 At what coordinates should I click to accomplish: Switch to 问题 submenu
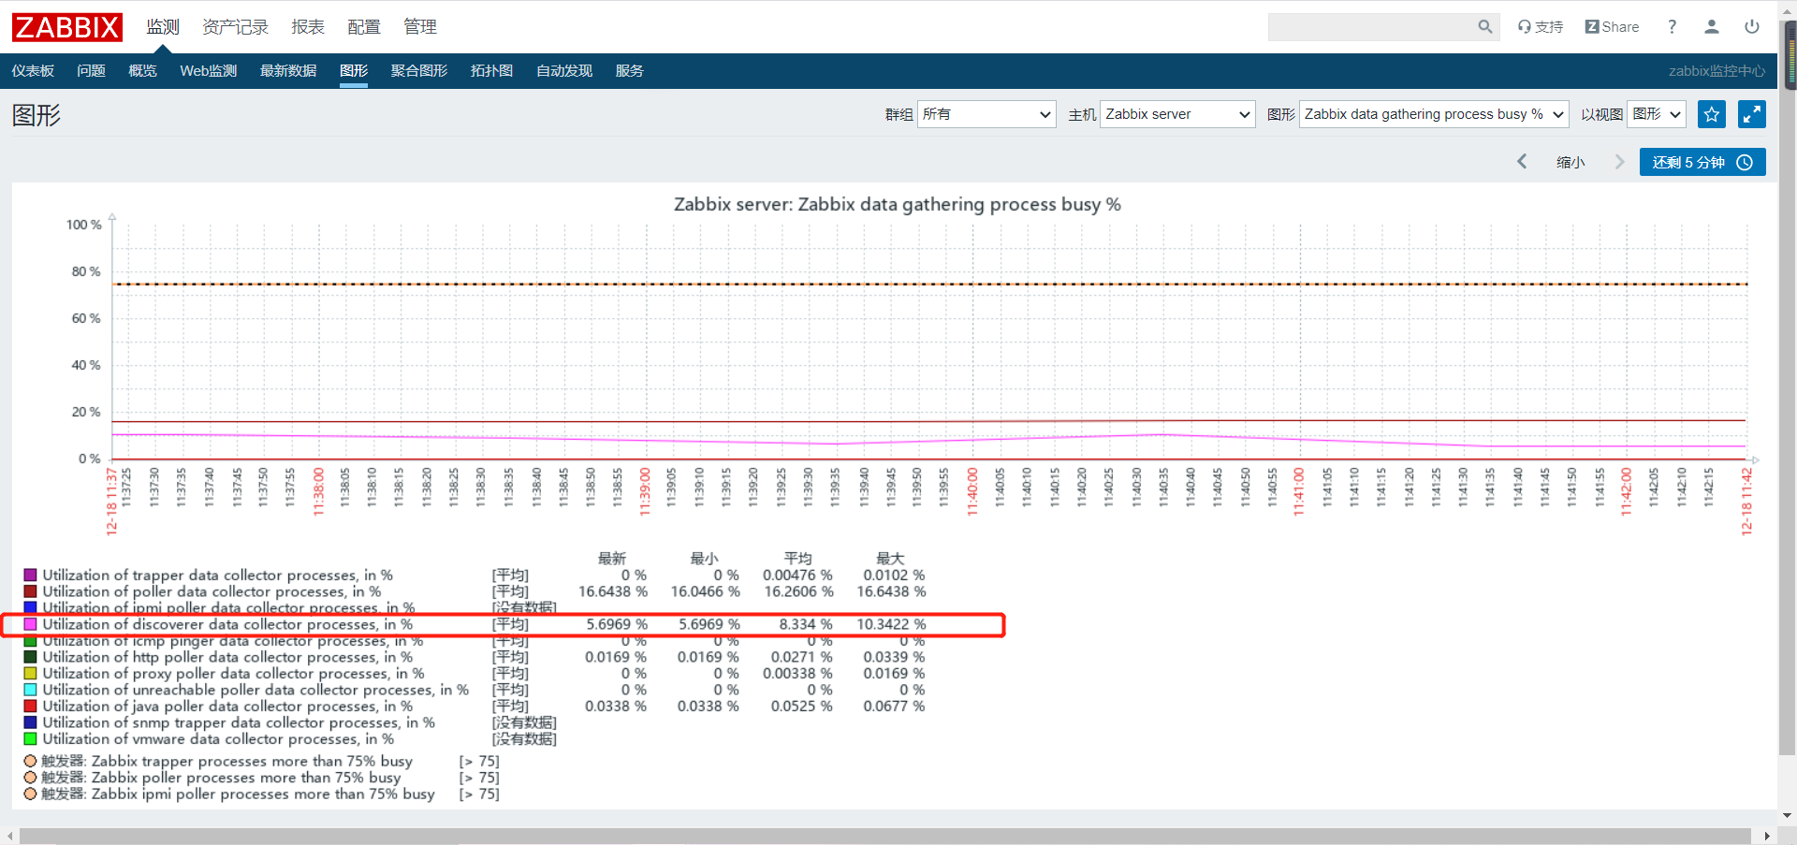click(91, 71)
